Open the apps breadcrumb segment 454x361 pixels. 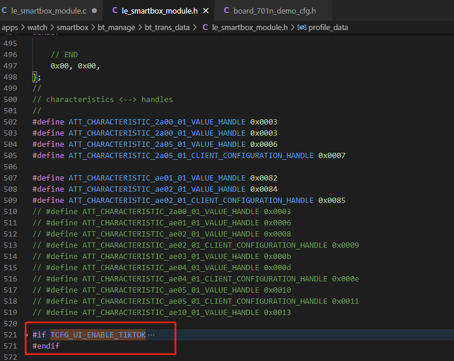[10, 28]
